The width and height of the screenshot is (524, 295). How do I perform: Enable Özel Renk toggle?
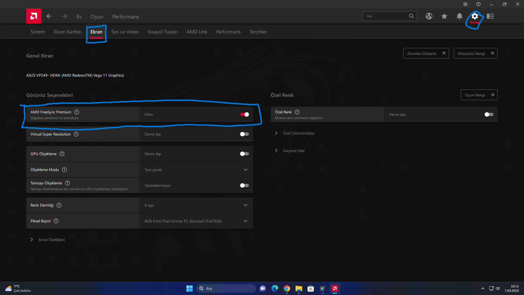point(489,114)
